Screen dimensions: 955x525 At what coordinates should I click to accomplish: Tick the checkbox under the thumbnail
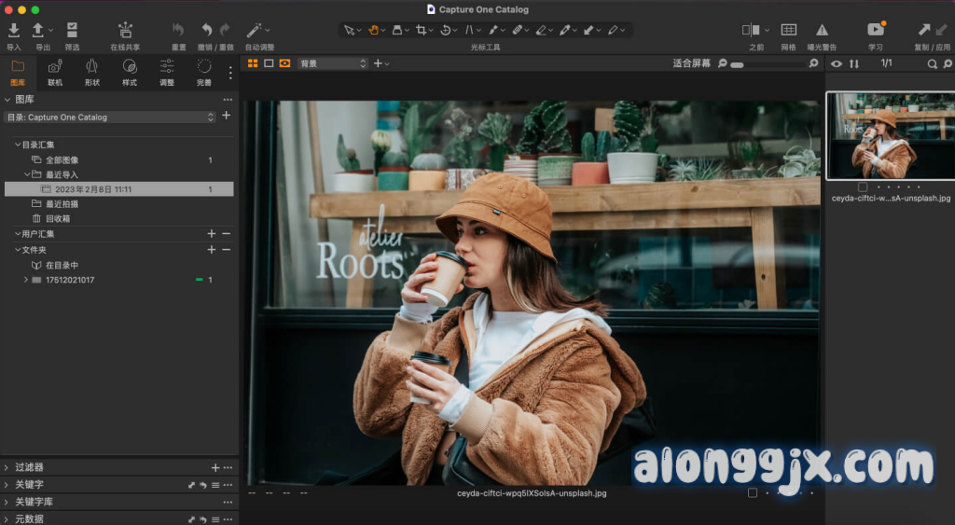click(x=863, y=187)
